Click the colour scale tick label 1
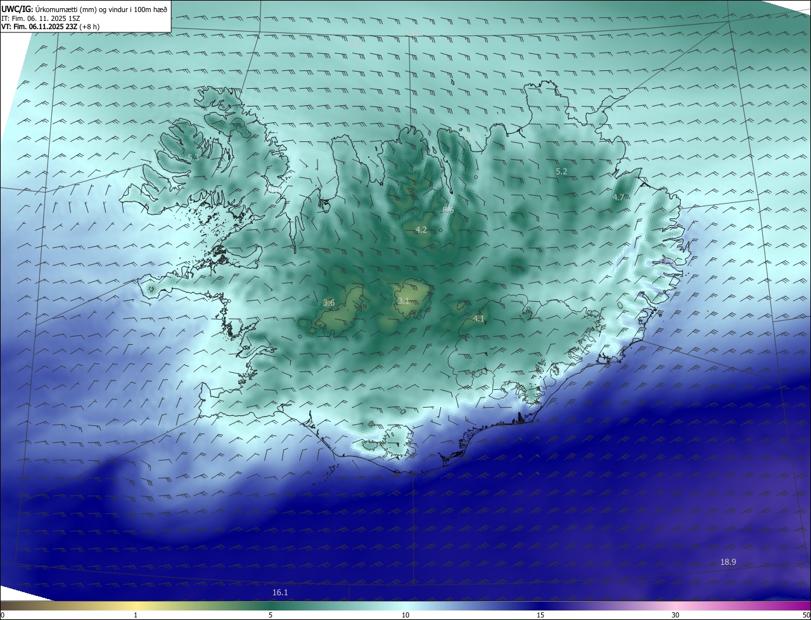The width and height of the screenshot is (811, 620). [x=136, y=615]
